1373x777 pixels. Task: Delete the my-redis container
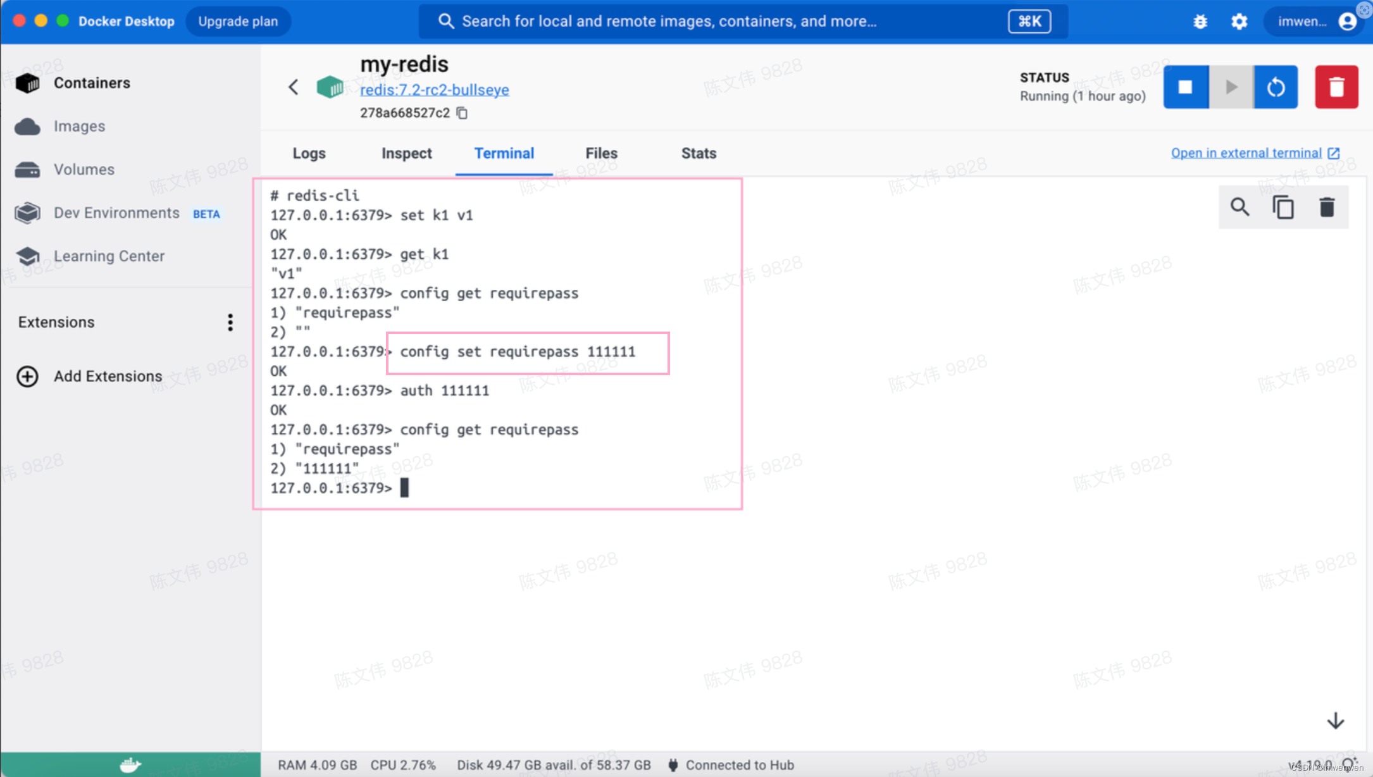1336,87
